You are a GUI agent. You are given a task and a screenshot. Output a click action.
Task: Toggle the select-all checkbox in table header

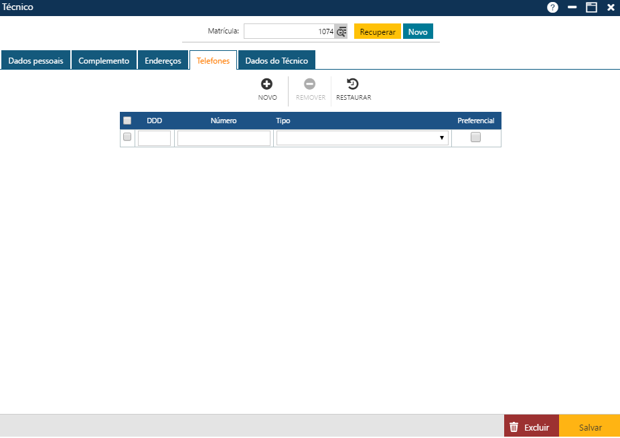coord(127,121)
